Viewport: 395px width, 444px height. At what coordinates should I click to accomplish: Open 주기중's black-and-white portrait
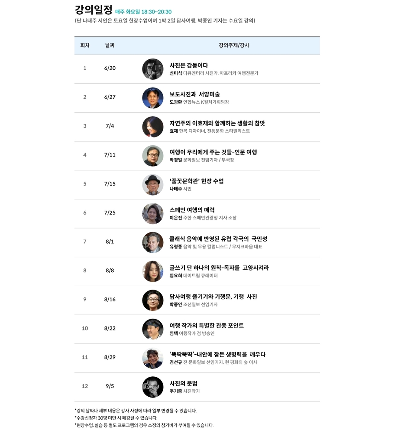152,387
